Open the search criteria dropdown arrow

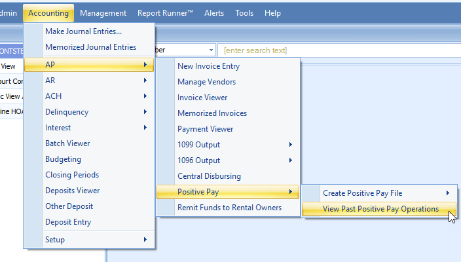(211, 50)
